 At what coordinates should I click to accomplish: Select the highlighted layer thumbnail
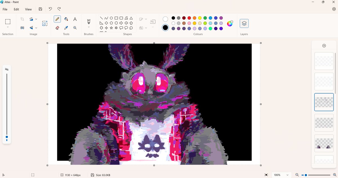[x=324, y=102]
